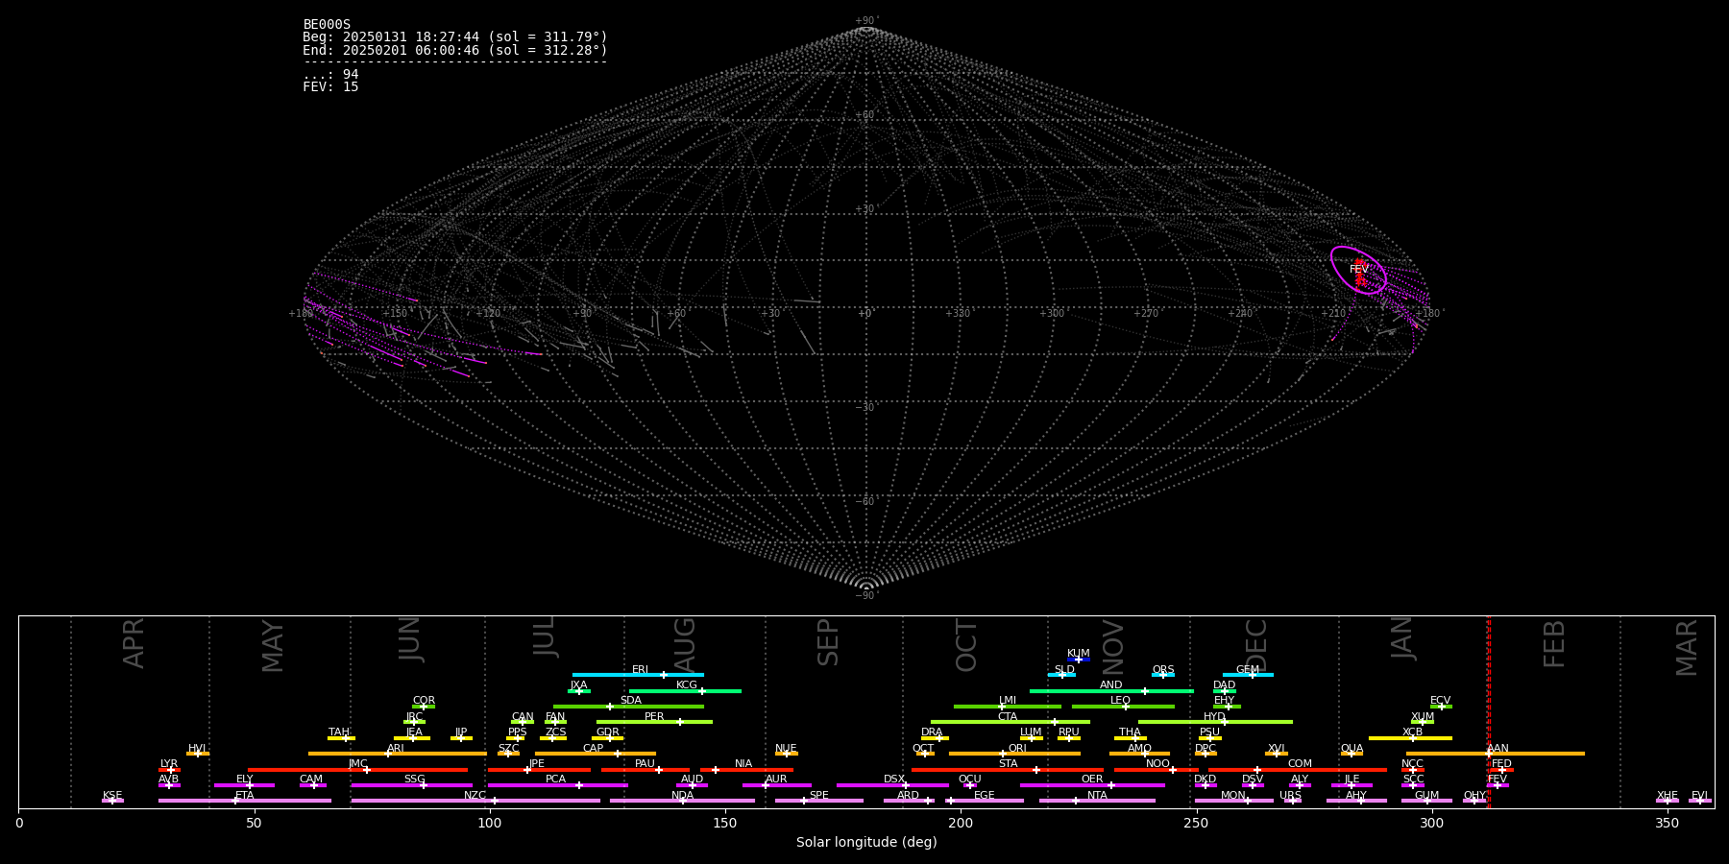Click the ETA shower label

click(x=245, y=796)
